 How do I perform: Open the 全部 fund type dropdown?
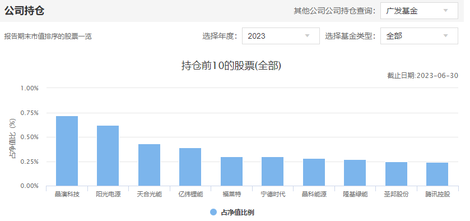point(419,36)
